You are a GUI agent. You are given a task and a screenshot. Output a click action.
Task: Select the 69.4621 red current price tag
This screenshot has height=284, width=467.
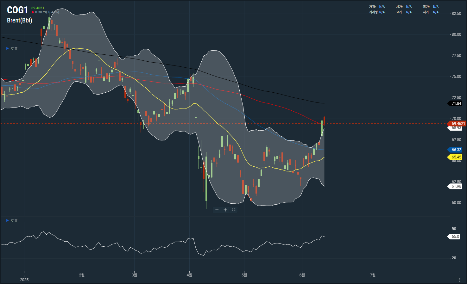click(x=458, y=124)
